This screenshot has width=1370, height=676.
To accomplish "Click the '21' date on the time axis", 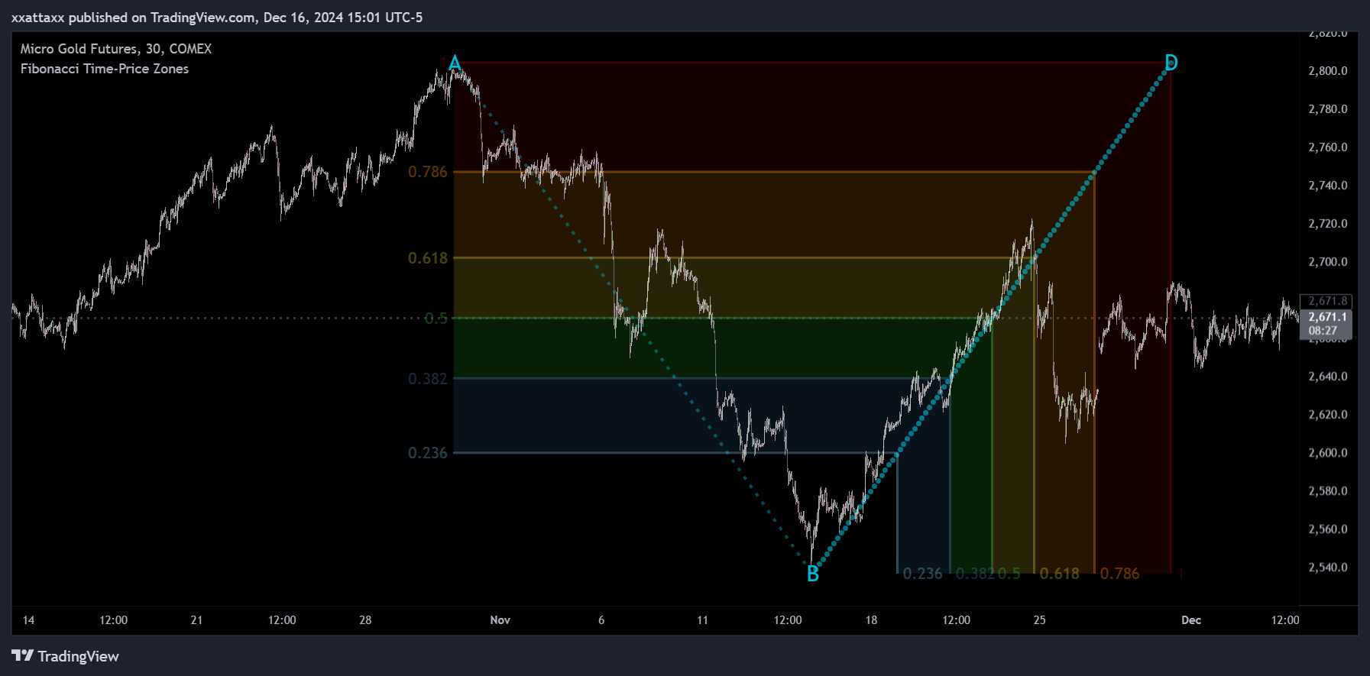I will tap(196, 620).
